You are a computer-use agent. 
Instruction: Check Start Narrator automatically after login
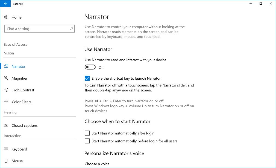tap(87, 133)
